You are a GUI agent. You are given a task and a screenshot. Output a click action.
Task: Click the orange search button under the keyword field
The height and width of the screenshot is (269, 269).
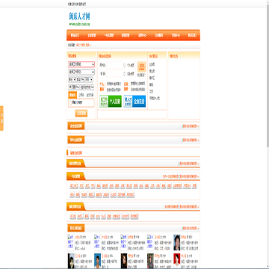81,114
